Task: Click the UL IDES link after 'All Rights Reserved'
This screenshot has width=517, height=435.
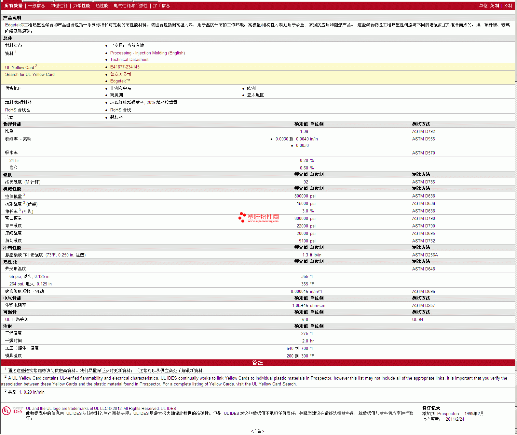Action: coord(168,409)
